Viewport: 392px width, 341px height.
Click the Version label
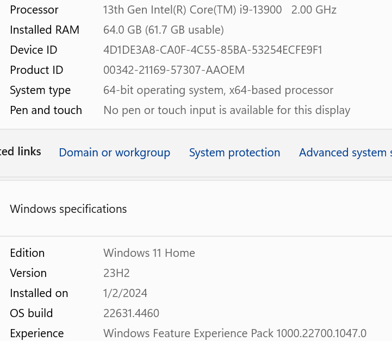(28, 273)
